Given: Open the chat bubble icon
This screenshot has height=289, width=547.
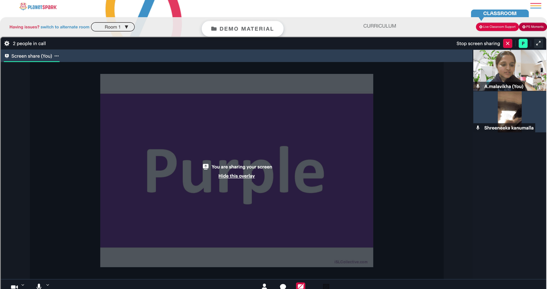Looking at the screenshot, I should [x=283, y=287].
